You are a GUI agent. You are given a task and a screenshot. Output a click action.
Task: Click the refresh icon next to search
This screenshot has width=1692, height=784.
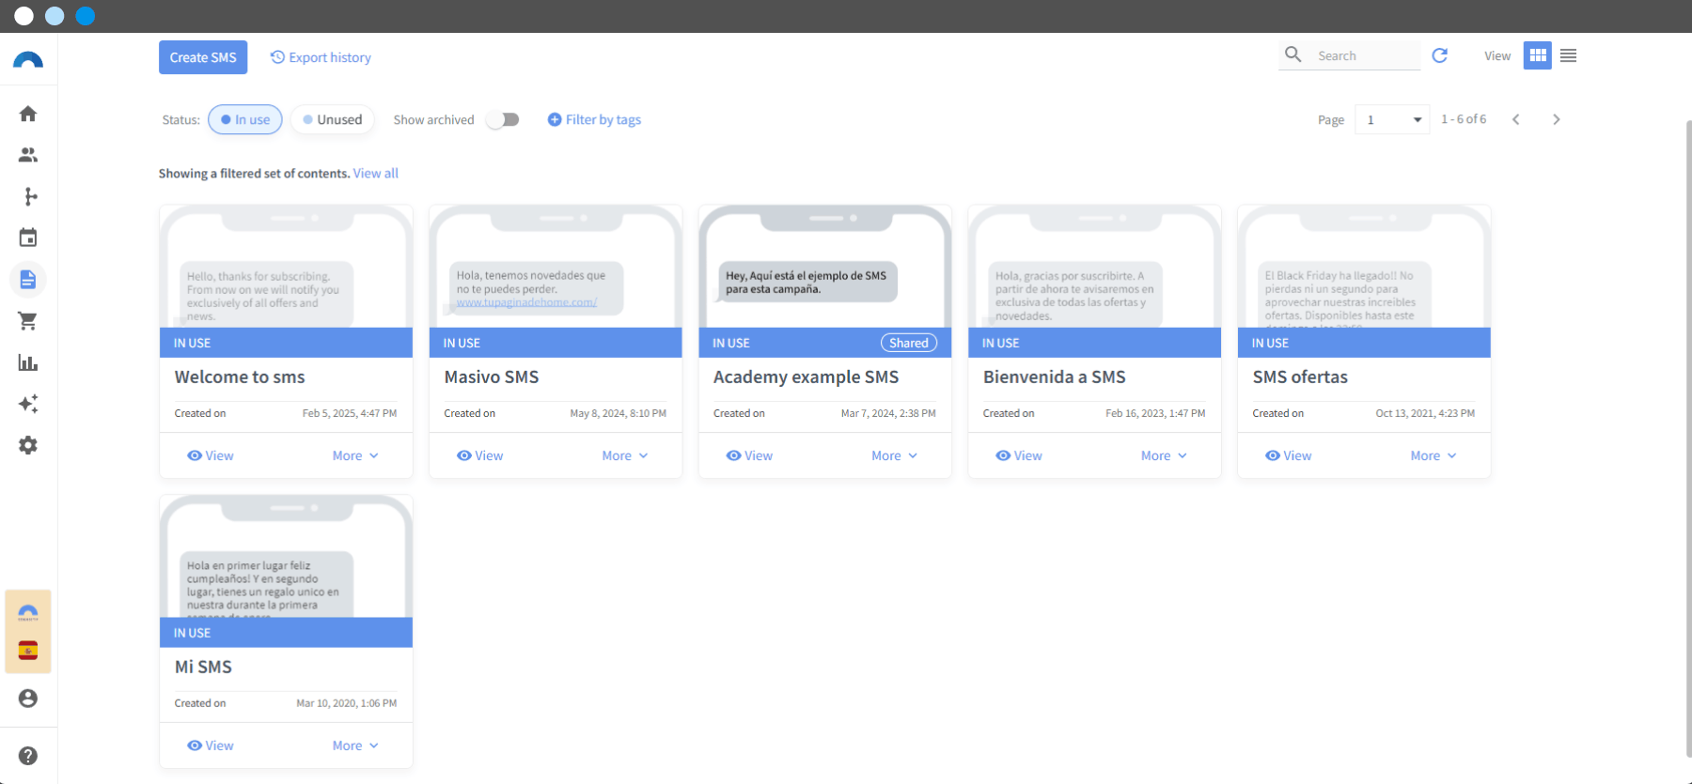(1439, 55)
